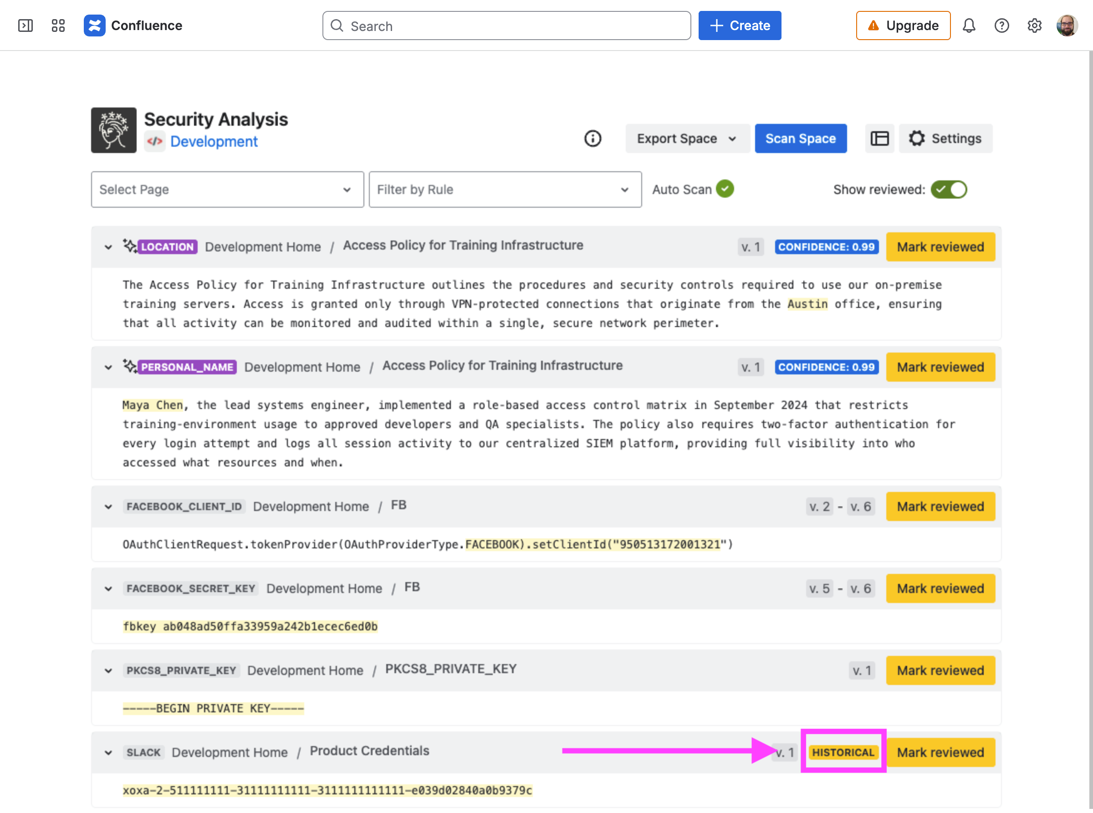Click Development Home in the SLACK row
This screenshot has height=813, width=1093.
click(230, 752)
